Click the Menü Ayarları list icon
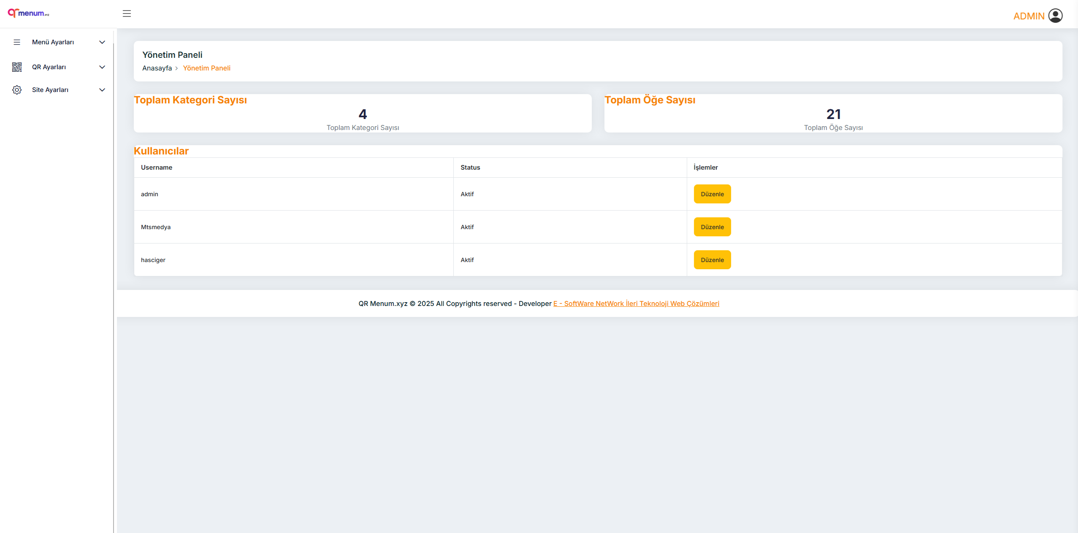Viewport: 1078px width, 533px height. pos(17,42)
